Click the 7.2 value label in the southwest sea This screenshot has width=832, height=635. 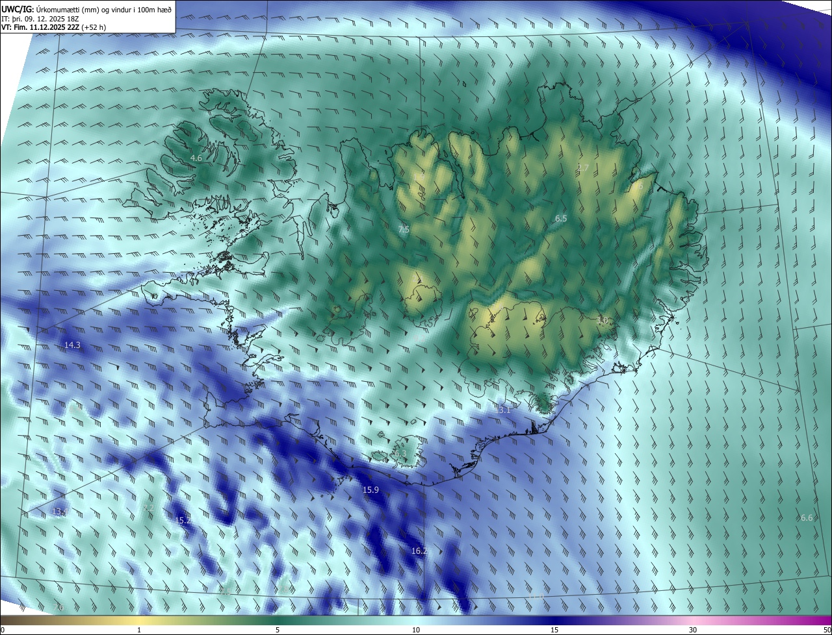149,508
